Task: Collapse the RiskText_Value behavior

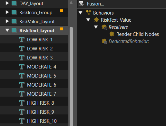Action: (x=88, y=20)
